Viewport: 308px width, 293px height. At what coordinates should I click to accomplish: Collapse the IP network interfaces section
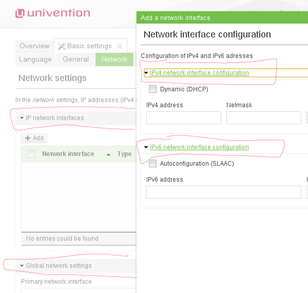coord(22,118)
